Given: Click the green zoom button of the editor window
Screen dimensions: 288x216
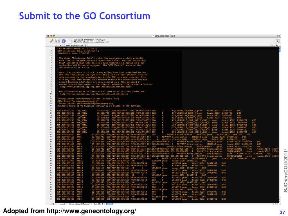Looking at the screenshot, I should point(54,36).
